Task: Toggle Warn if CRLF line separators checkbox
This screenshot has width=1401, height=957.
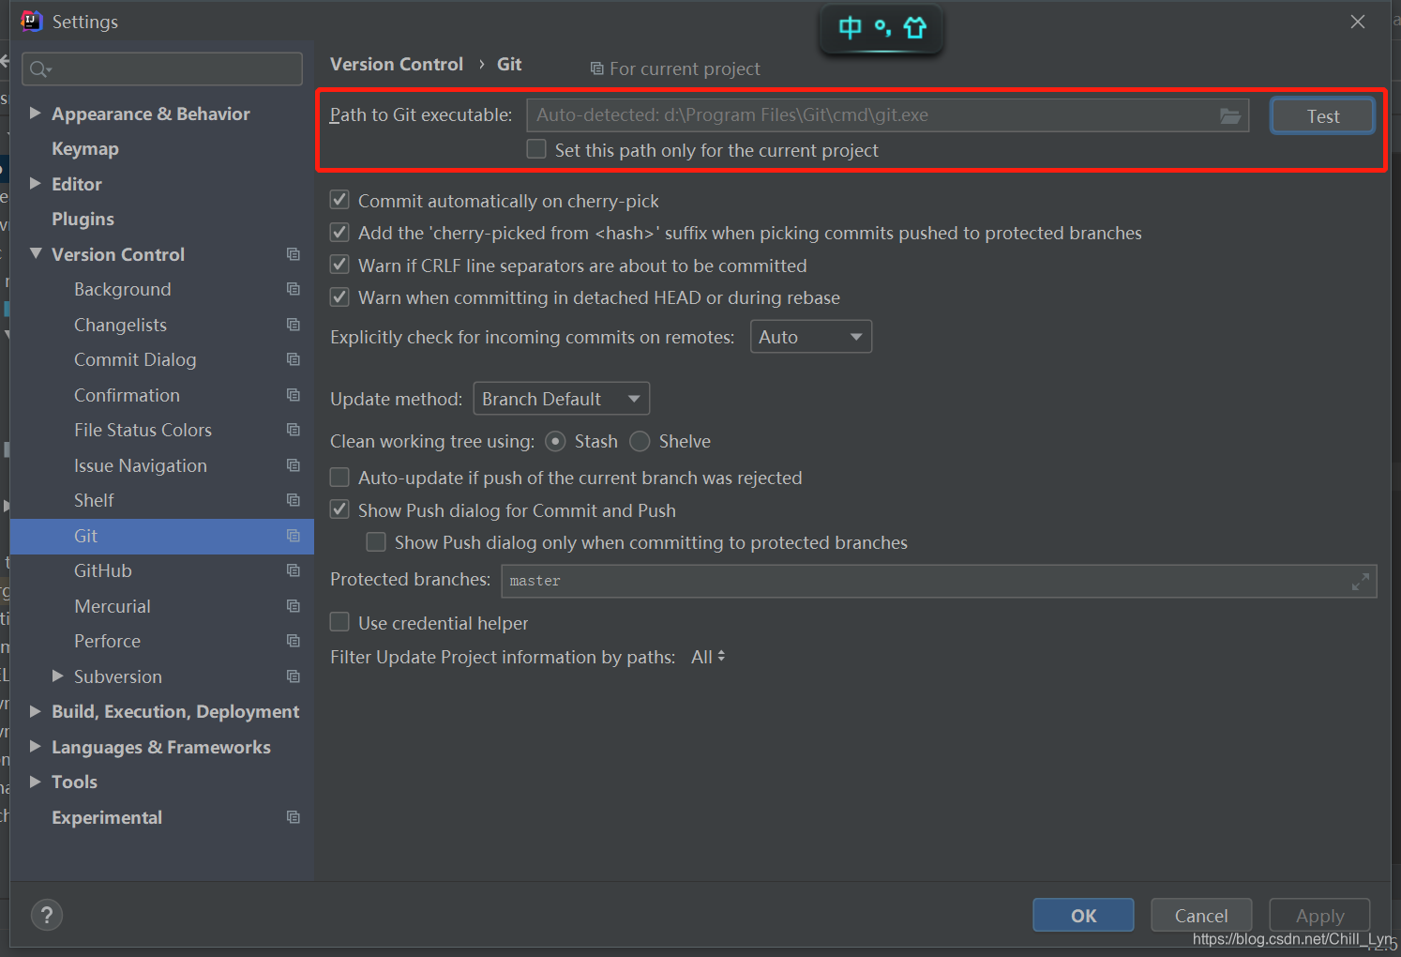Action: [x=339, y=265]
